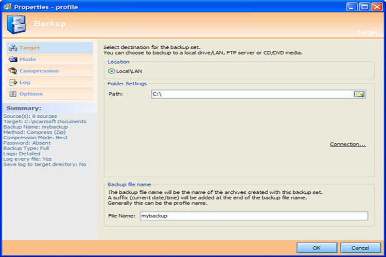Image resolution: width=386 pixels, height=257 pixels.
Task: Open the Options page label
Action: tap(31, 94)
